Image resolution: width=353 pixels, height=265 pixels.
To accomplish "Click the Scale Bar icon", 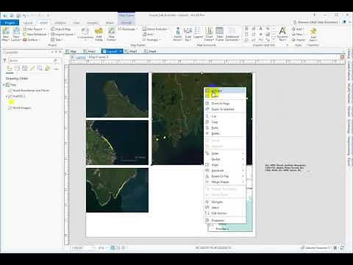I will click(188, 34).
